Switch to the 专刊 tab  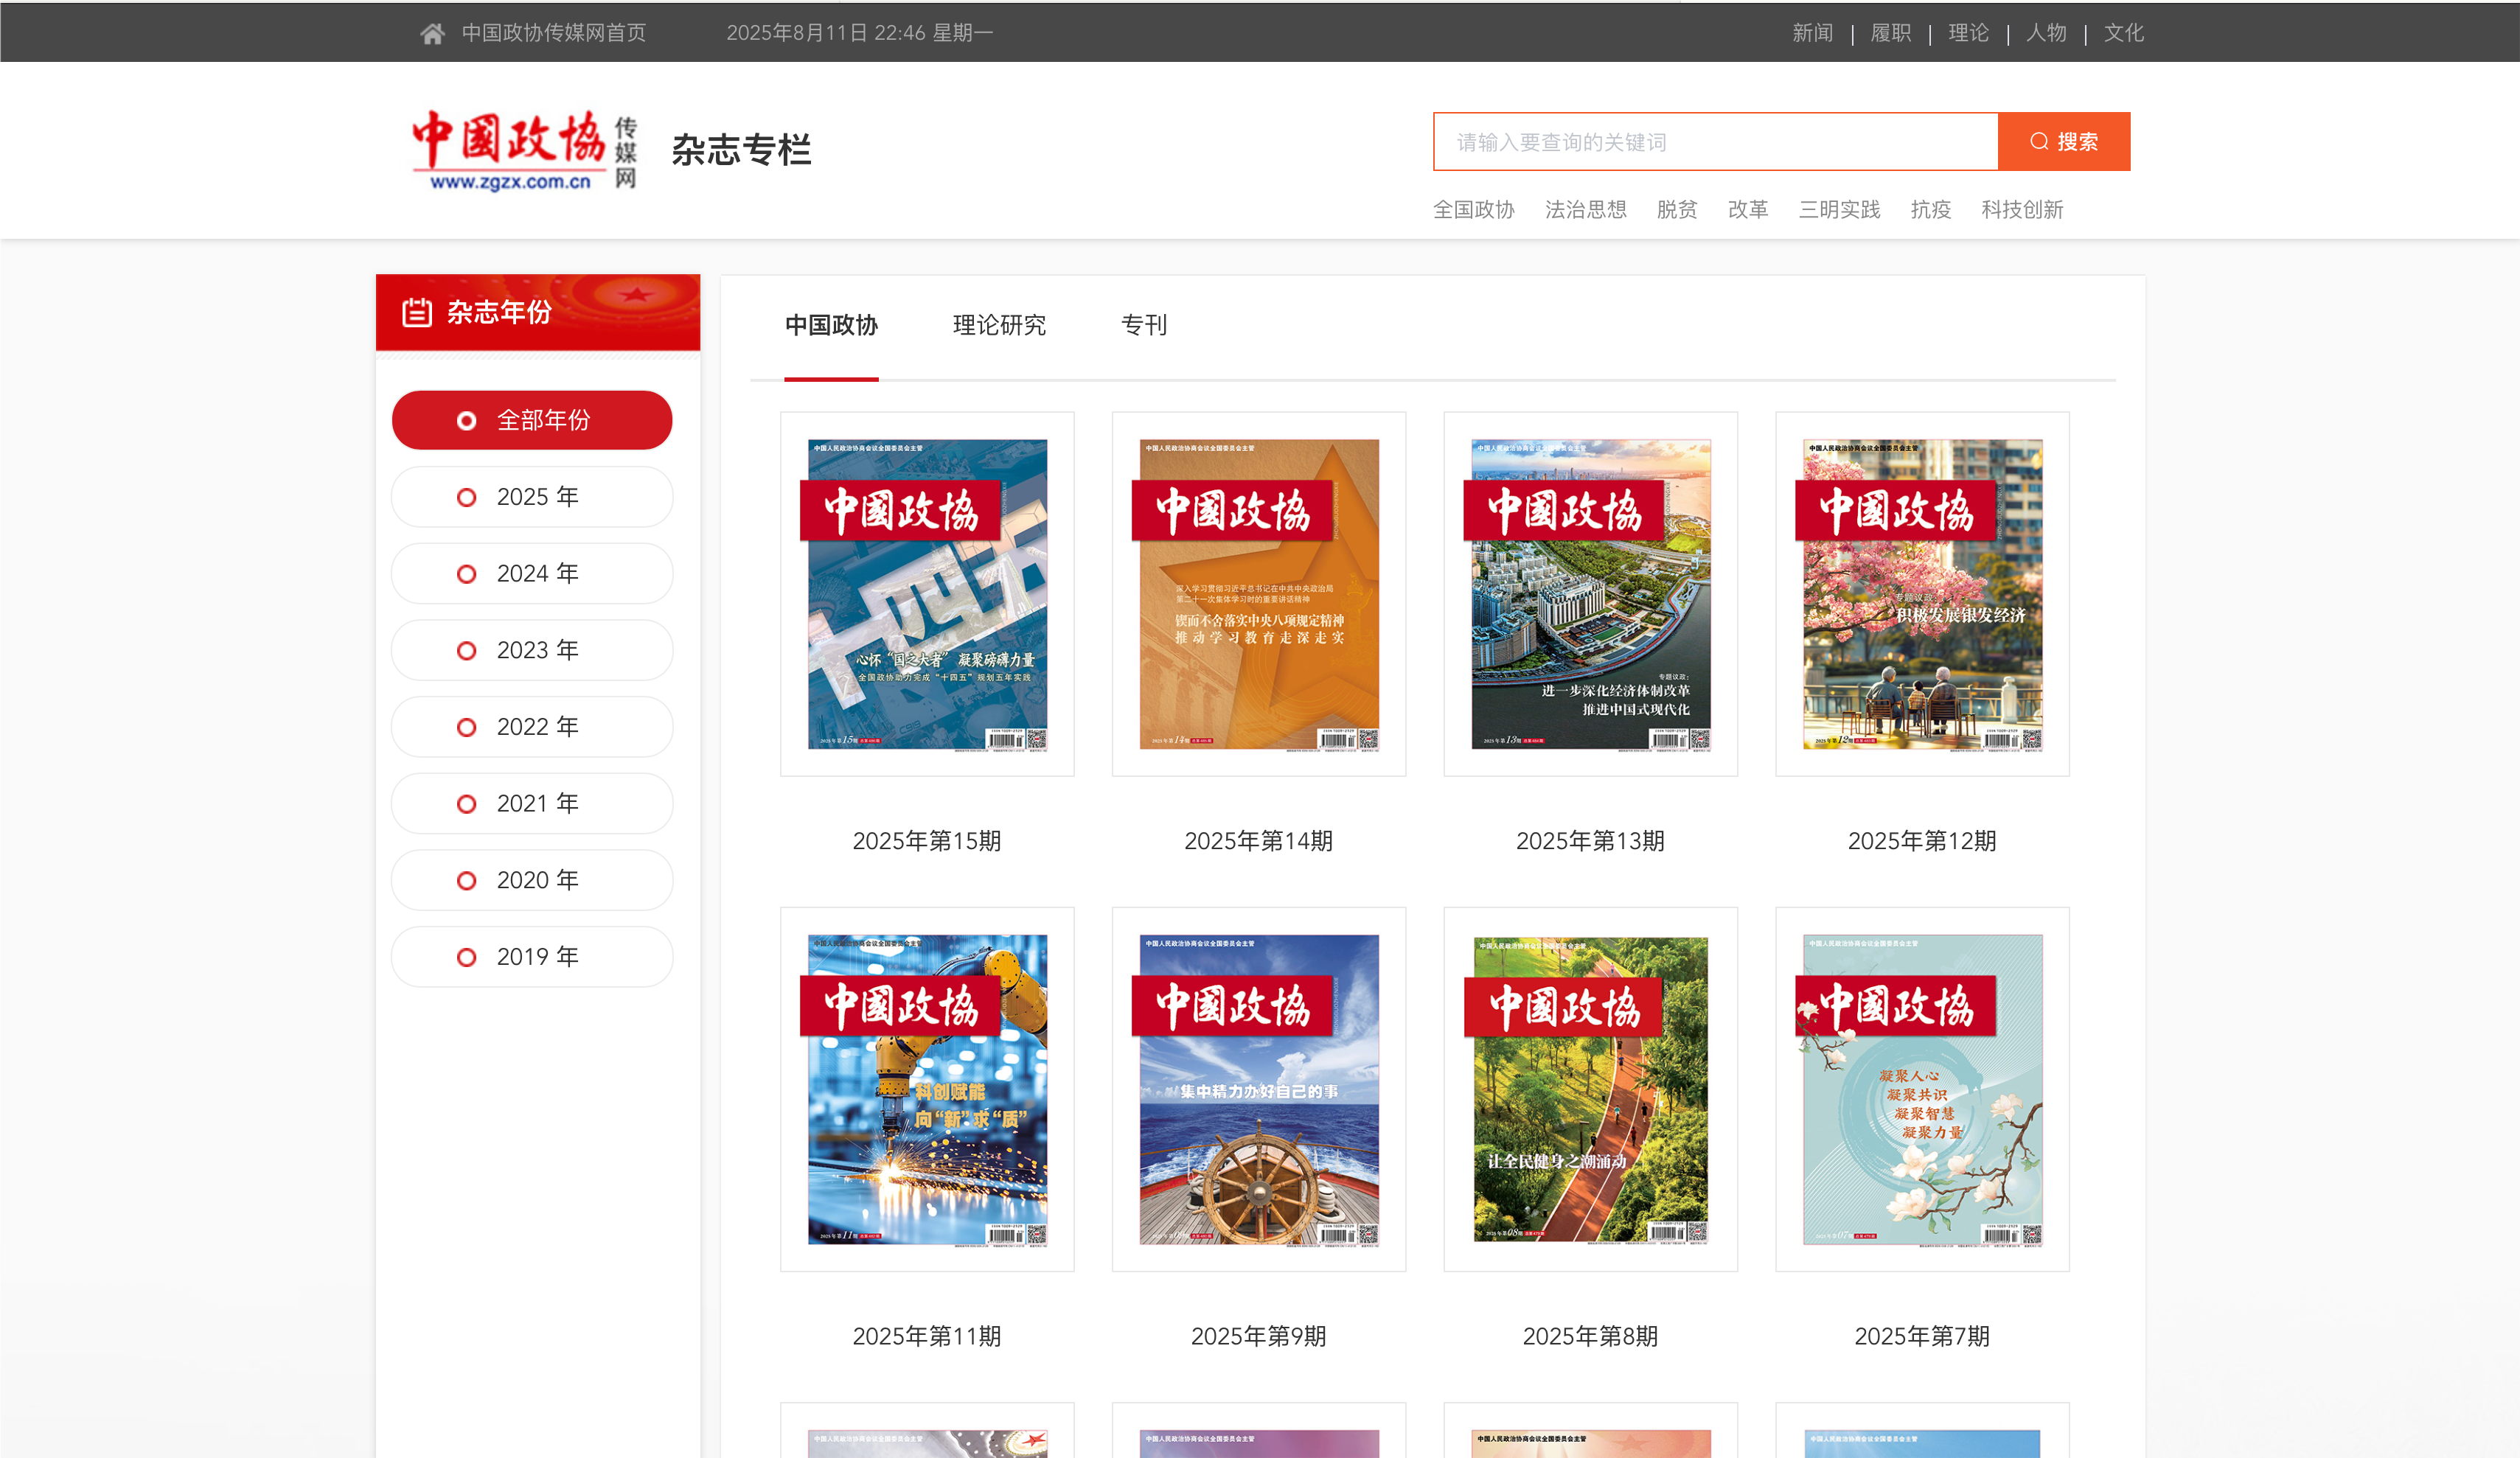click(1145, 325)
